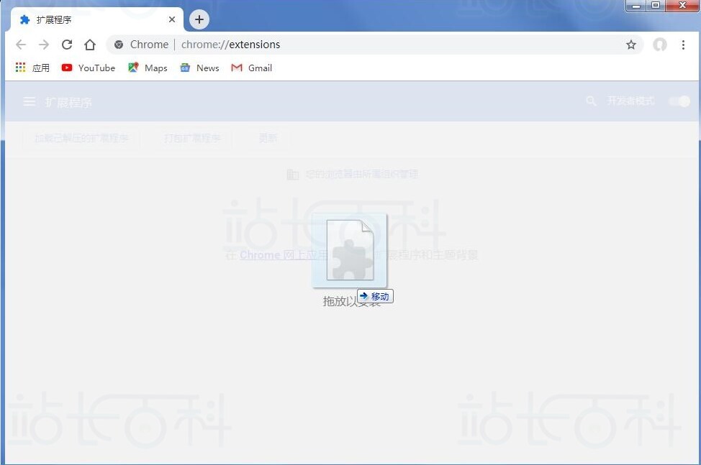Open the user profile avatar
This screenshot has height=465, width=701.
(660, 45)
